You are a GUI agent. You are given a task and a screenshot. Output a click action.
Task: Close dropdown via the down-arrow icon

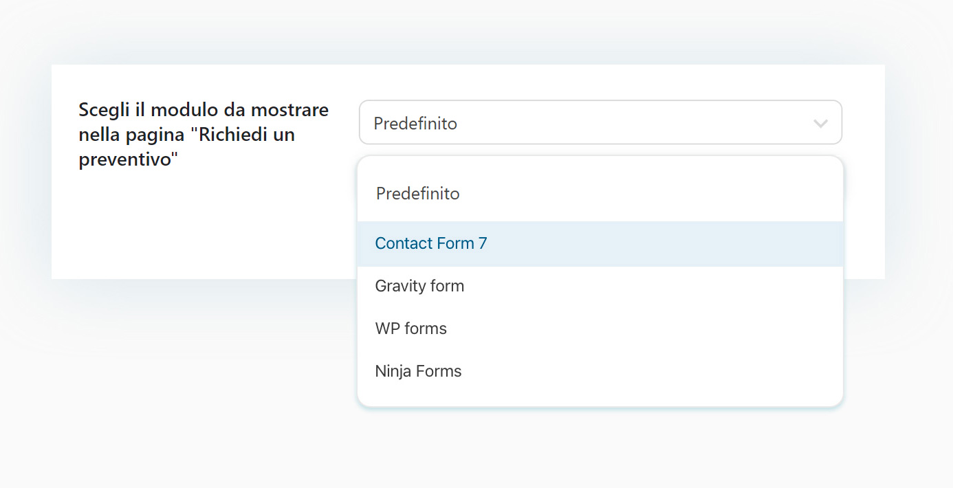820,124
